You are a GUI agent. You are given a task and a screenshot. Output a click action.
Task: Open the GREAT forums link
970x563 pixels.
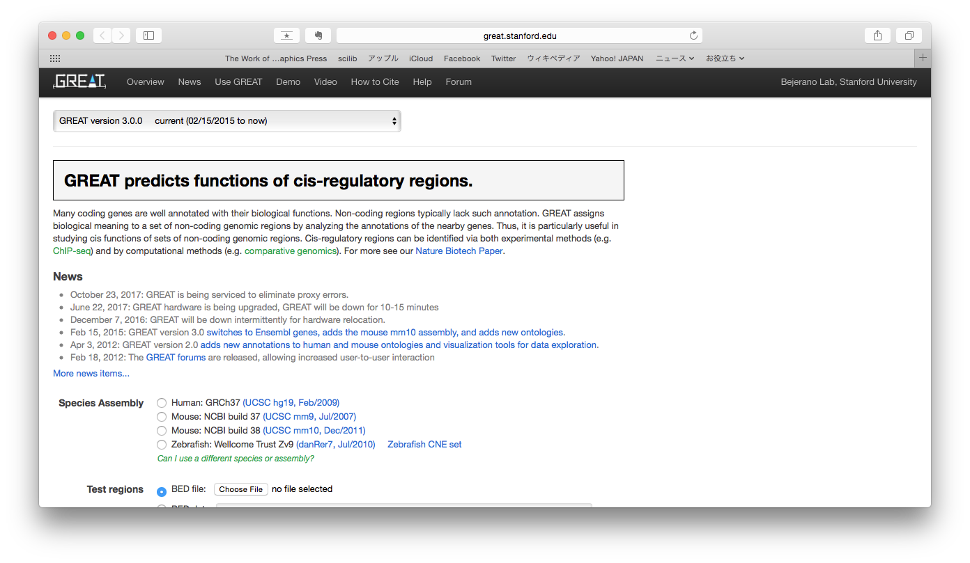tap(176, 358)
